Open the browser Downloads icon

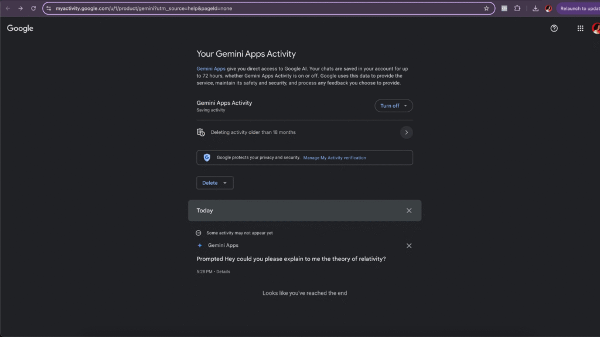click(x=536, y=8)
